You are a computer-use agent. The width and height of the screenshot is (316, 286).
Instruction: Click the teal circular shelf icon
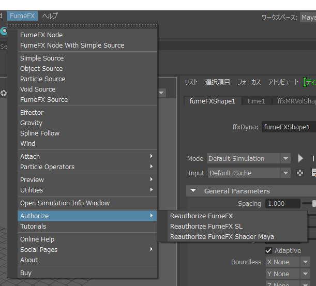4,31
